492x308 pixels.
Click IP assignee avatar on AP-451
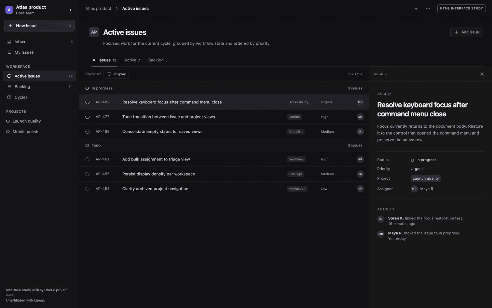(360, 189)
